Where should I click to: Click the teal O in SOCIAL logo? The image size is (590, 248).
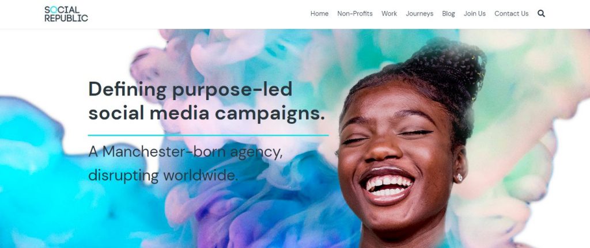53,10
